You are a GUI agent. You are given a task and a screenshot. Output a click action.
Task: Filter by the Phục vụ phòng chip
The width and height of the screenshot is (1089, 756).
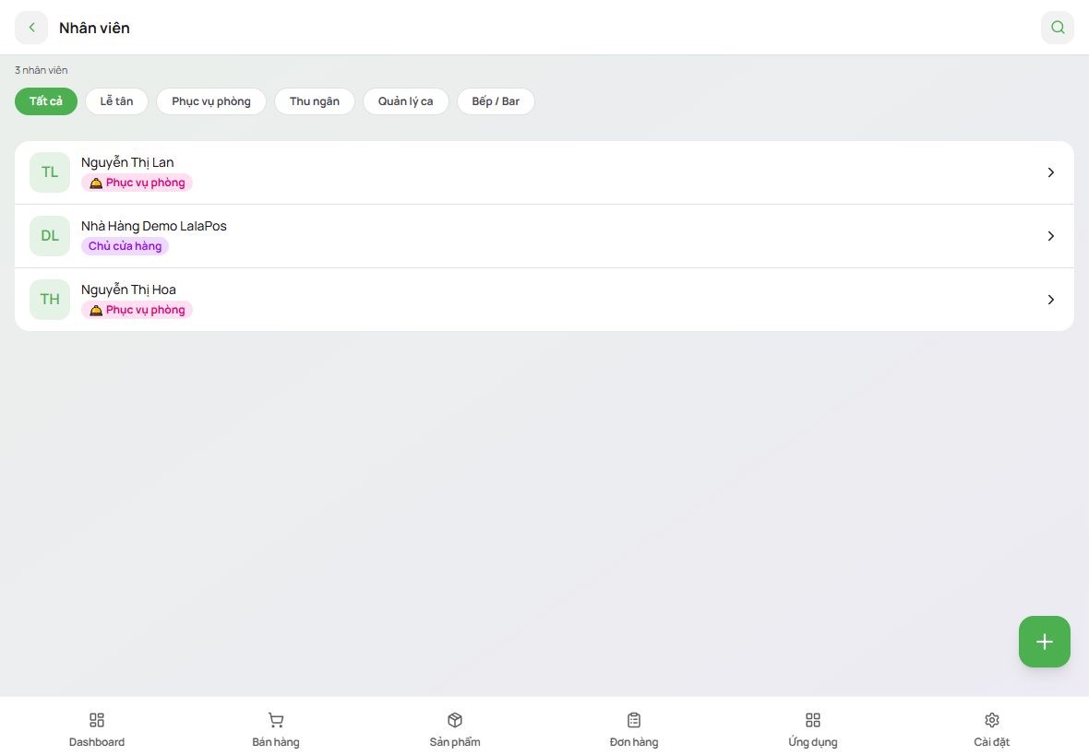pyautogui.click(x=211, y=101)
